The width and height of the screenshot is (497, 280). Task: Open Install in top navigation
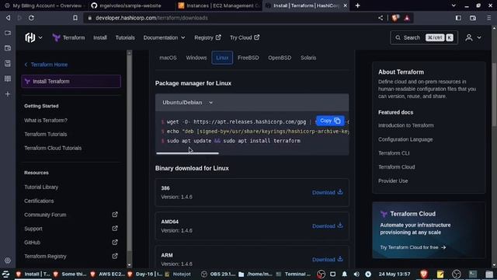click(100, 37)
